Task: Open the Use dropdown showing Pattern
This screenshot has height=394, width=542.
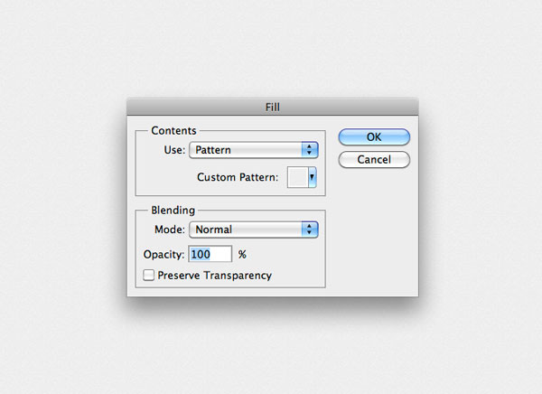Action: (253, 150)
